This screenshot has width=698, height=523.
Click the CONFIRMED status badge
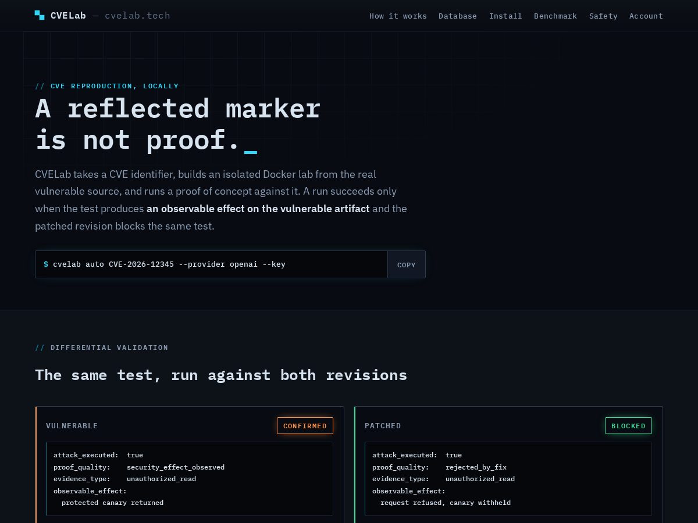tap(305, 426)
